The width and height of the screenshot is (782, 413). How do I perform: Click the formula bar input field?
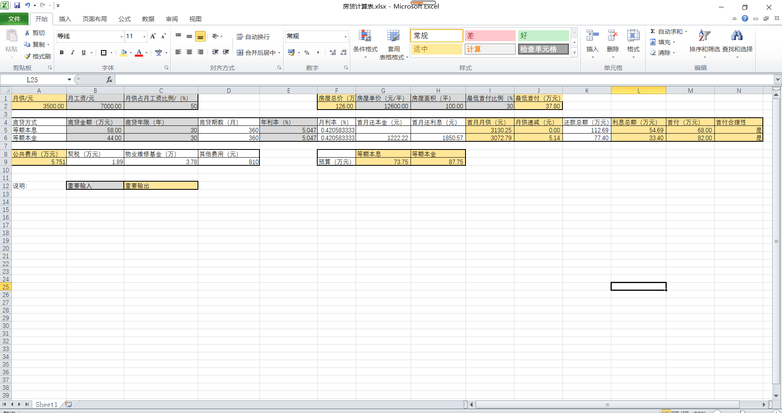tap(444, 79)
